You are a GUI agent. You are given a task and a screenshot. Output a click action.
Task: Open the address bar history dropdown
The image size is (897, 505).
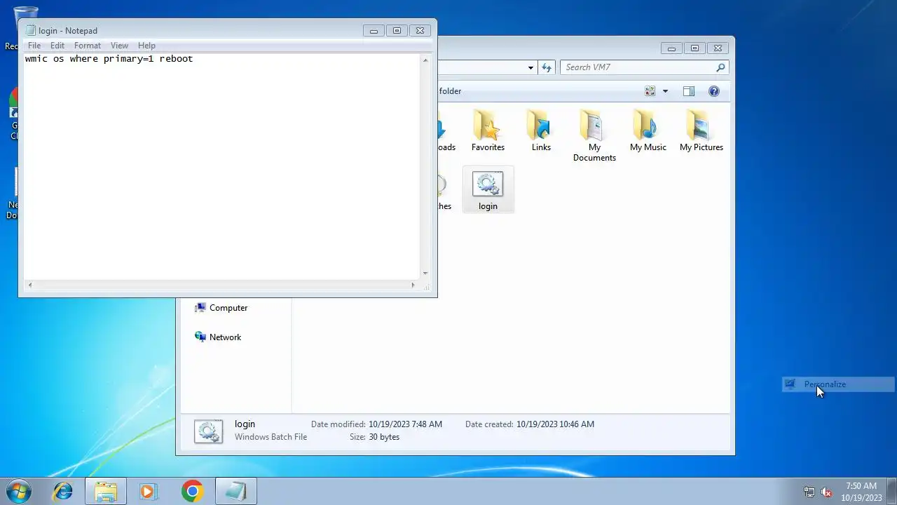coord(530,68)
